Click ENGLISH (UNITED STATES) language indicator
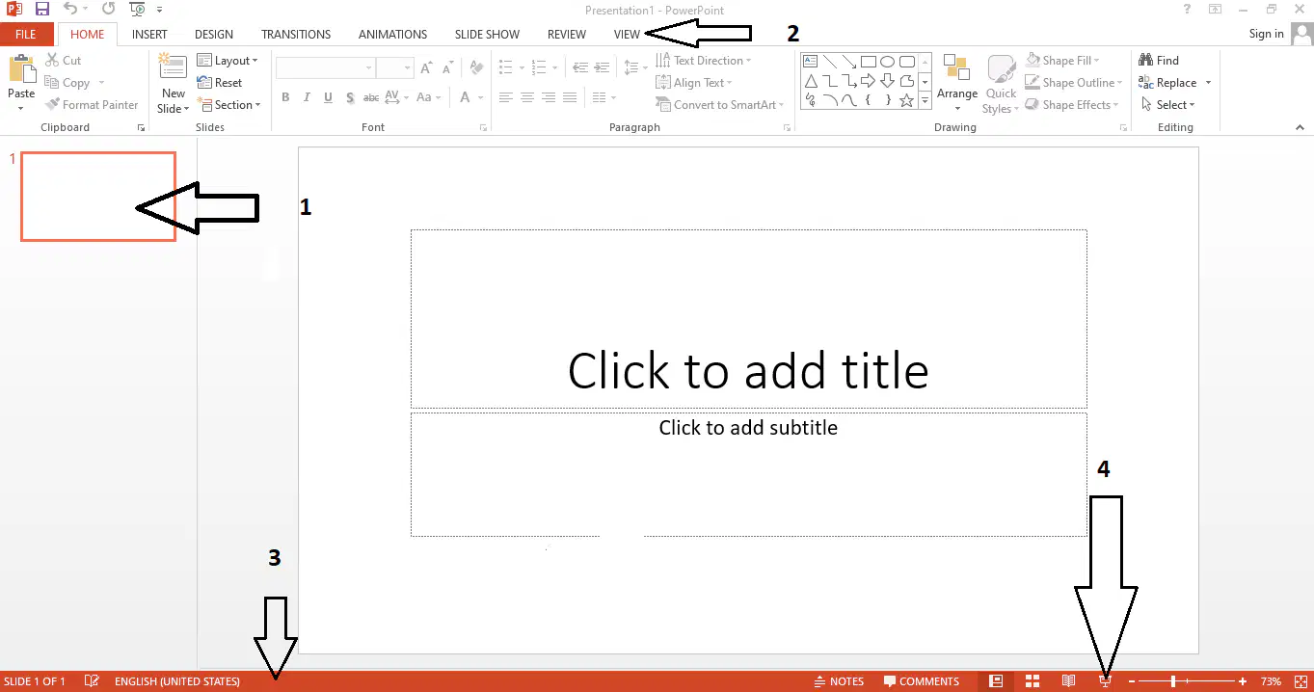The width and height of the screenshot is (1314, 692). click(177, 681)
